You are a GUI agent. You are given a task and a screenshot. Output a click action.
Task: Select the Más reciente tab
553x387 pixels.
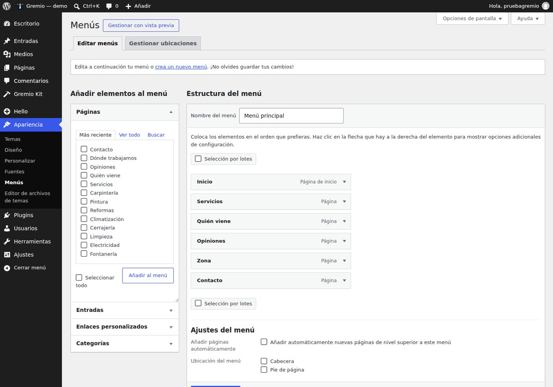95,135
